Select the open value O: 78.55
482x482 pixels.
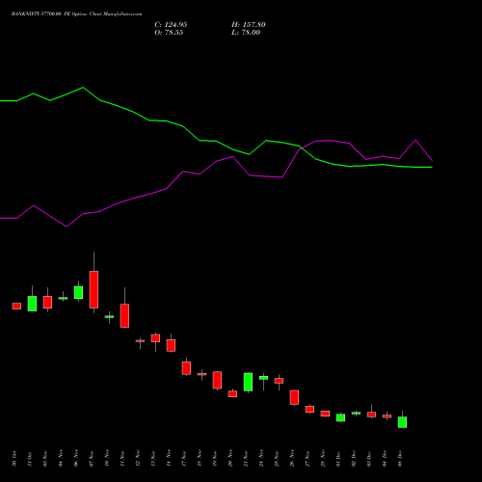coord(169,33)
